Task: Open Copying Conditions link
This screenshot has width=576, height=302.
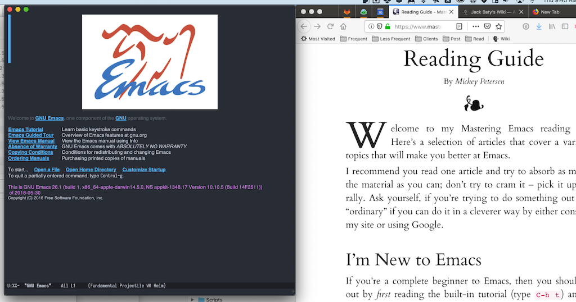Action: (30, 152)
